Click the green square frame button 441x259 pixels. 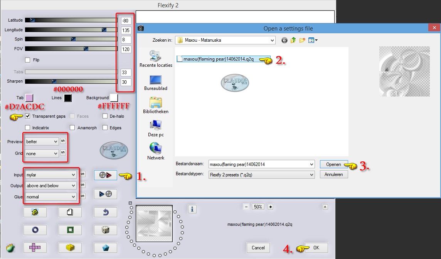(x=70, y=230)
